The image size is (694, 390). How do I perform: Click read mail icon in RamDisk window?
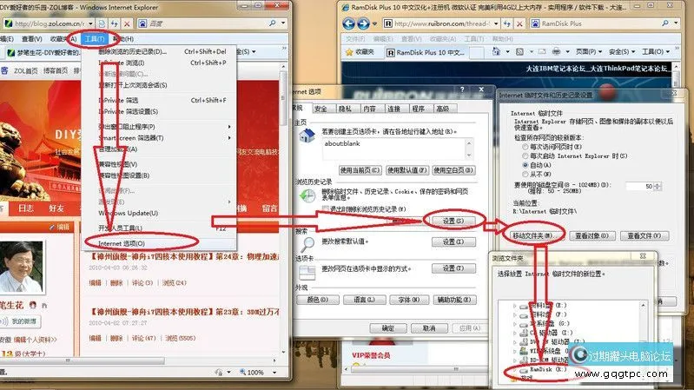542,52
